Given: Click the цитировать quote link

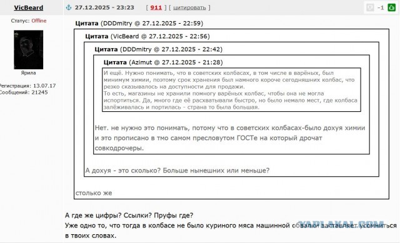Looking at the screenshot, I should 189,7.
